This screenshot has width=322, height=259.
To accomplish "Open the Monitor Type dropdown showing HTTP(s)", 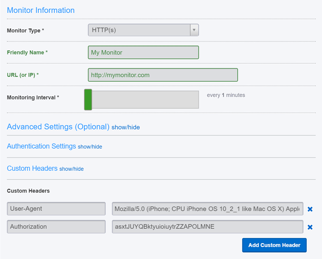I will tap(141, 30).
